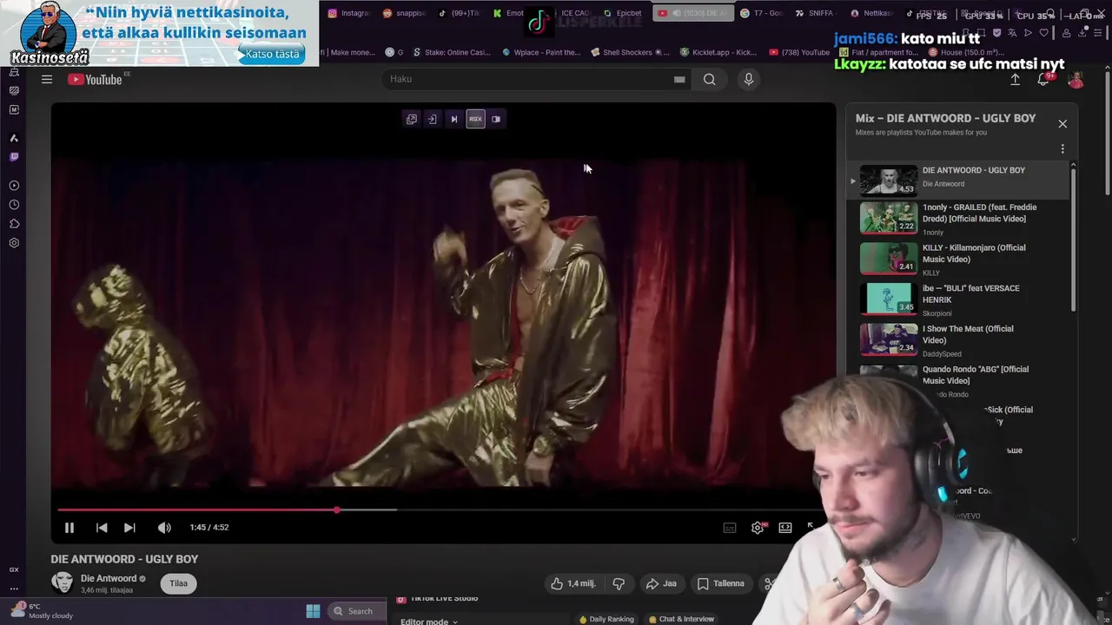Image resolution: width=1112 pixels, height=625 pixels.
Task: Open the create/upload video icon
Action: click(1015, 79)
